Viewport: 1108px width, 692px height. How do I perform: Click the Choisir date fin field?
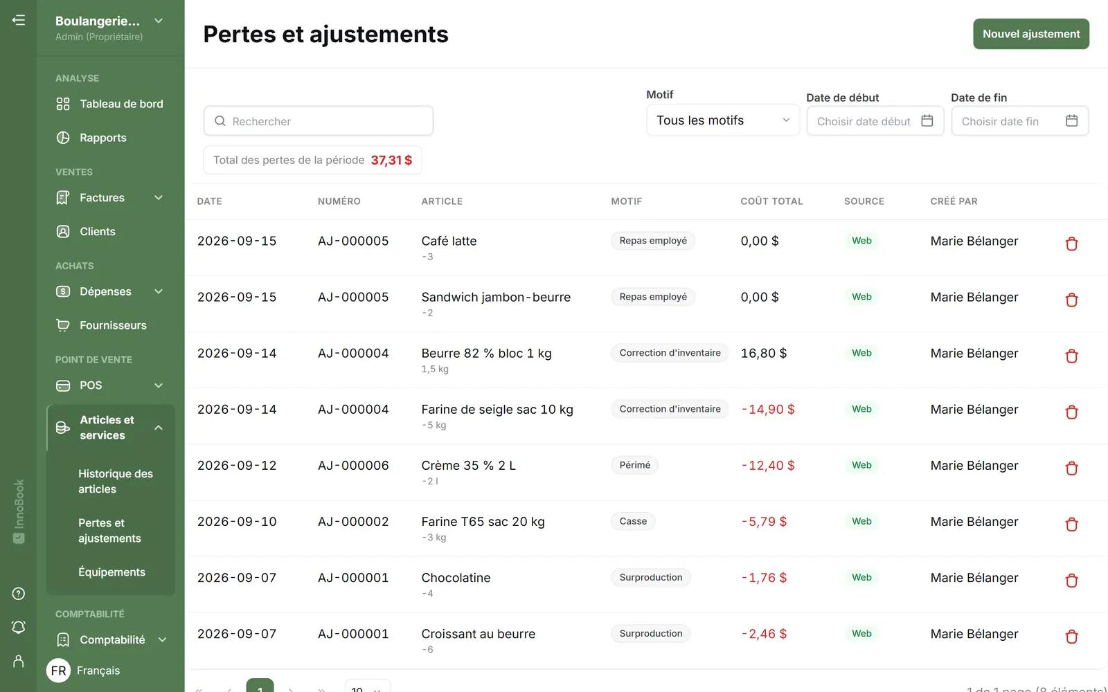tap(1019, 121)
